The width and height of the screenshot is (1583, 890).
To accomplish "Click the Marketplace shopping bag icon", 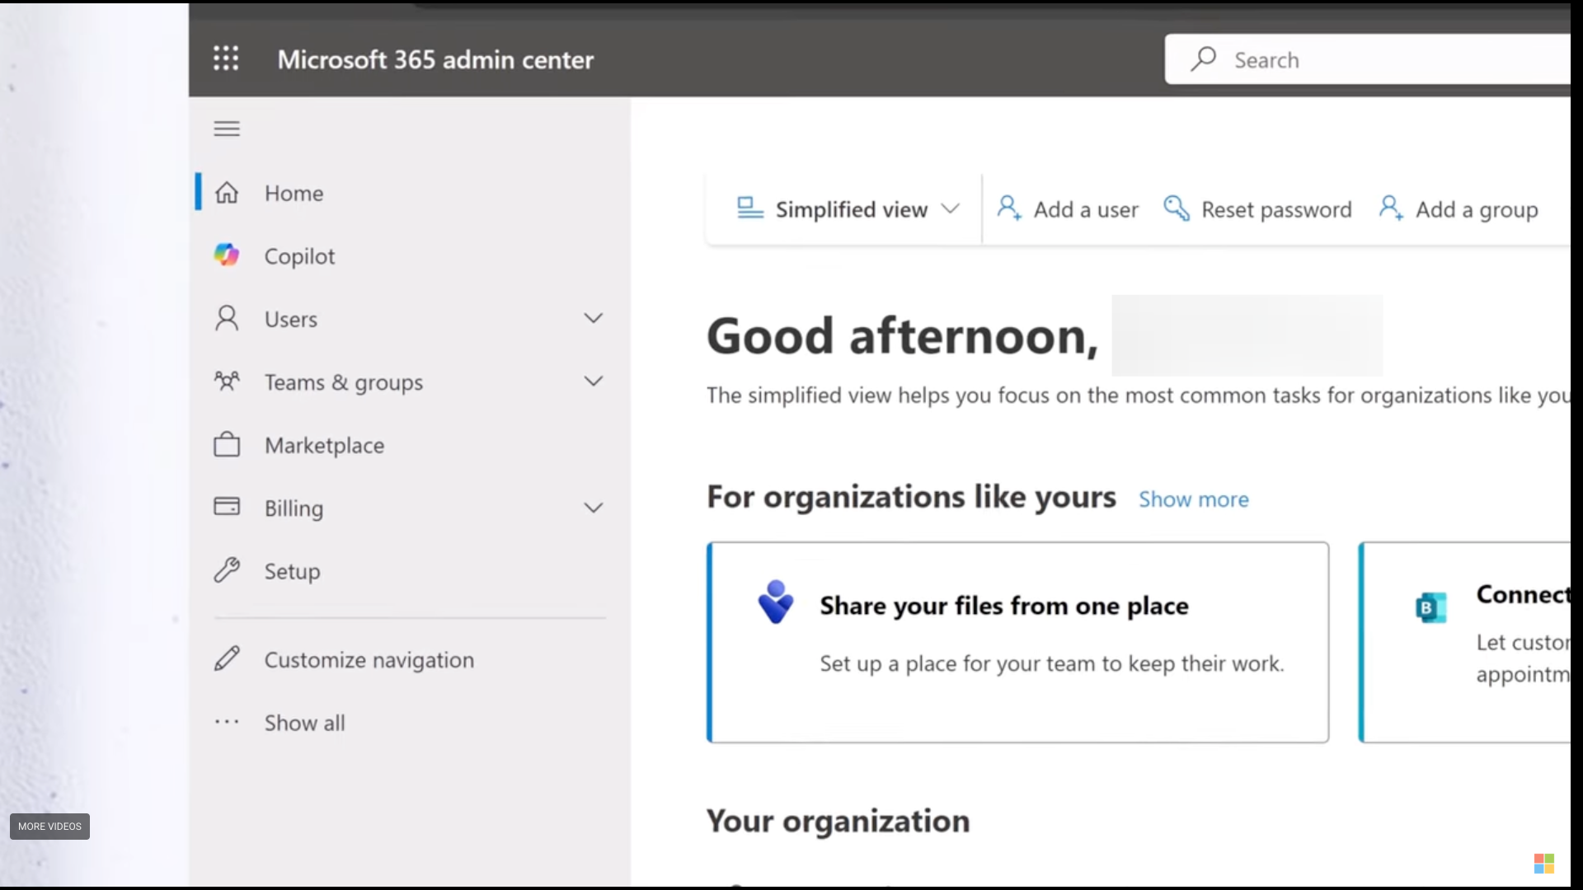I will [x=227, y=445].
